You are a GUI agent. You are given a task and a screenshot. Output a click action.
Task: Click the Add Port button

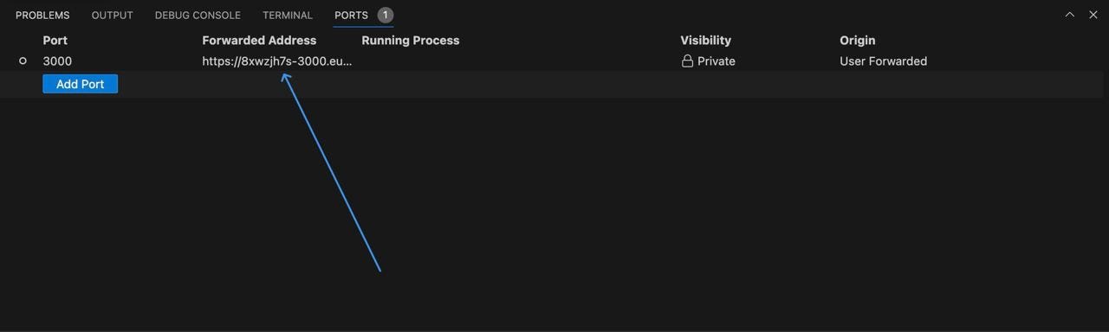click(x=80, y=84)
